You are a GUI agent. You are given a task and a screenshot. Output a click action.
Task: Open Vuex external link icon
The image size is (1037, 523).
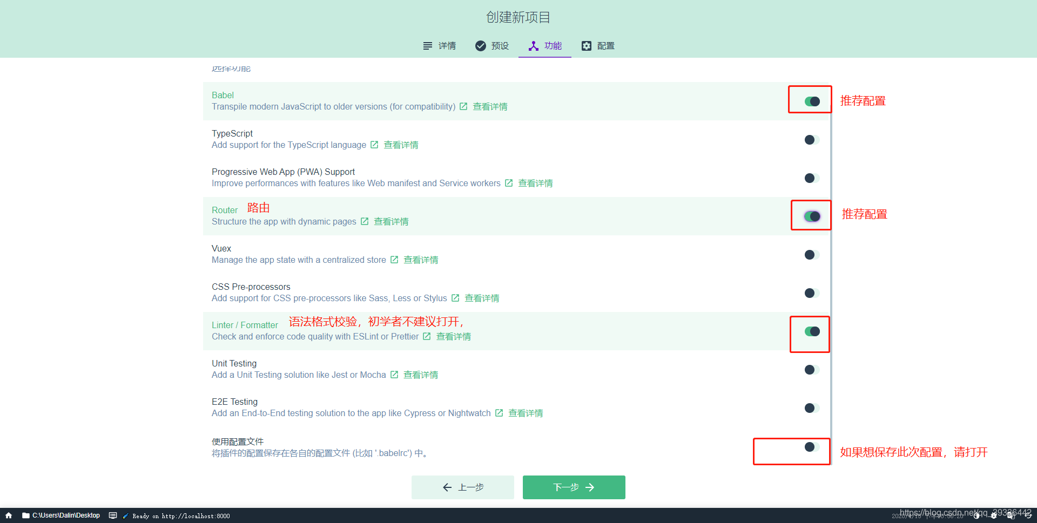[394, 260]
